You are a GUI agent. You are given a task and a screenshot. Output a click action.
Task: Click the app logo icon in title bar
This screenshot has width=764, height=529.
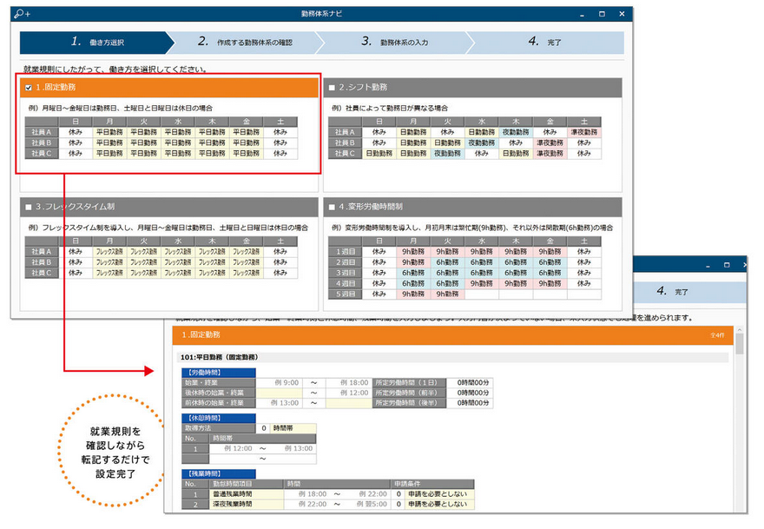pos(19,15)
